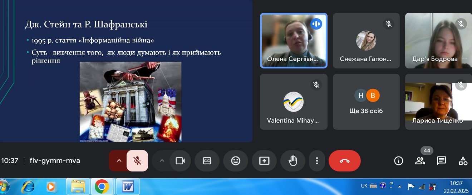
Task: Show the participants list icon
Action: click(x=420, y=161)
